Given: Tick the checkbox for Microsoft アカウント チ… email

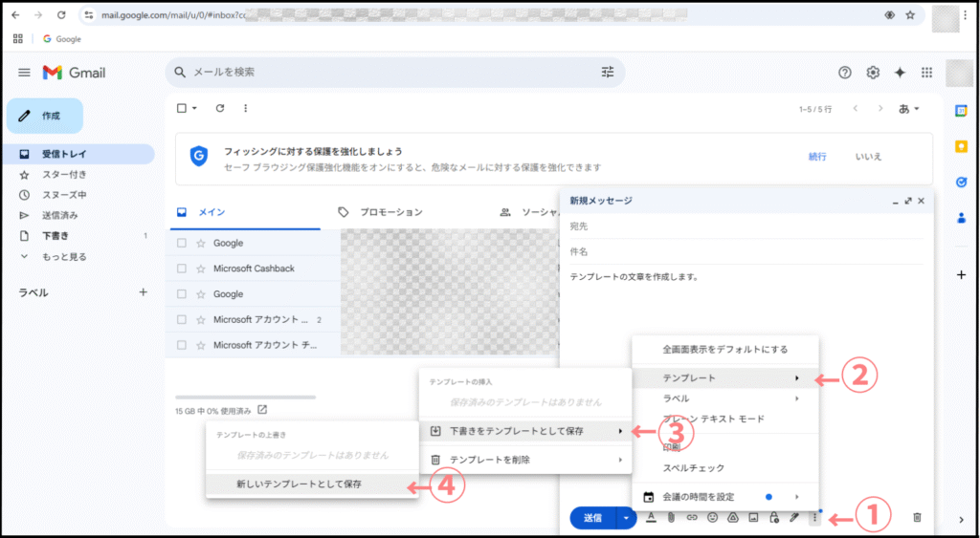Looking at the screenshot, I should [x=181, y=345].
